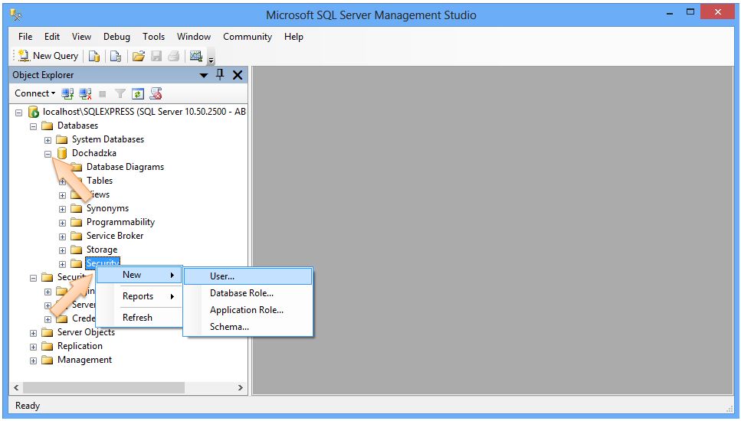The width and height of the screenshot is (741, 421).
Task: Click the Stop square icon
Action: pyautogui.click(x=103, y=94)
